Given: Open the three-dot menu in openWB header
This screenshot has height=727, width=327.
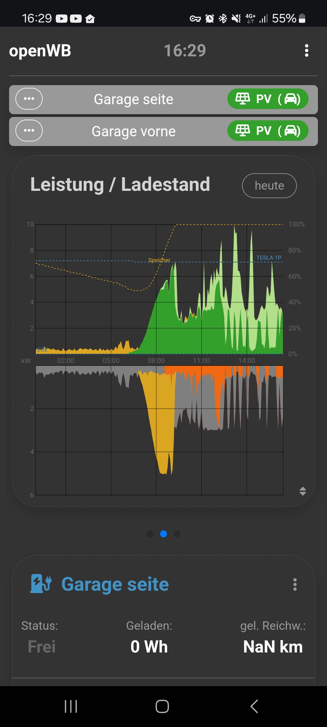Looking at the screenshot, I should click(x=306, y=51).
